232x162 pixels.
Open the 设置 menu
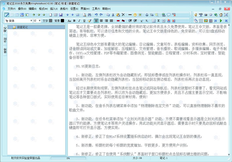[x=74, y=9]
